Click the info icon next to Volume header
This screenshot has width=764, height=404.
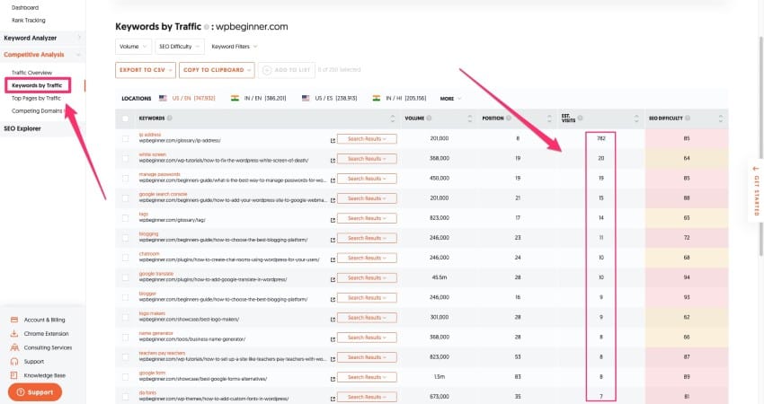click(x=429, y=118)
